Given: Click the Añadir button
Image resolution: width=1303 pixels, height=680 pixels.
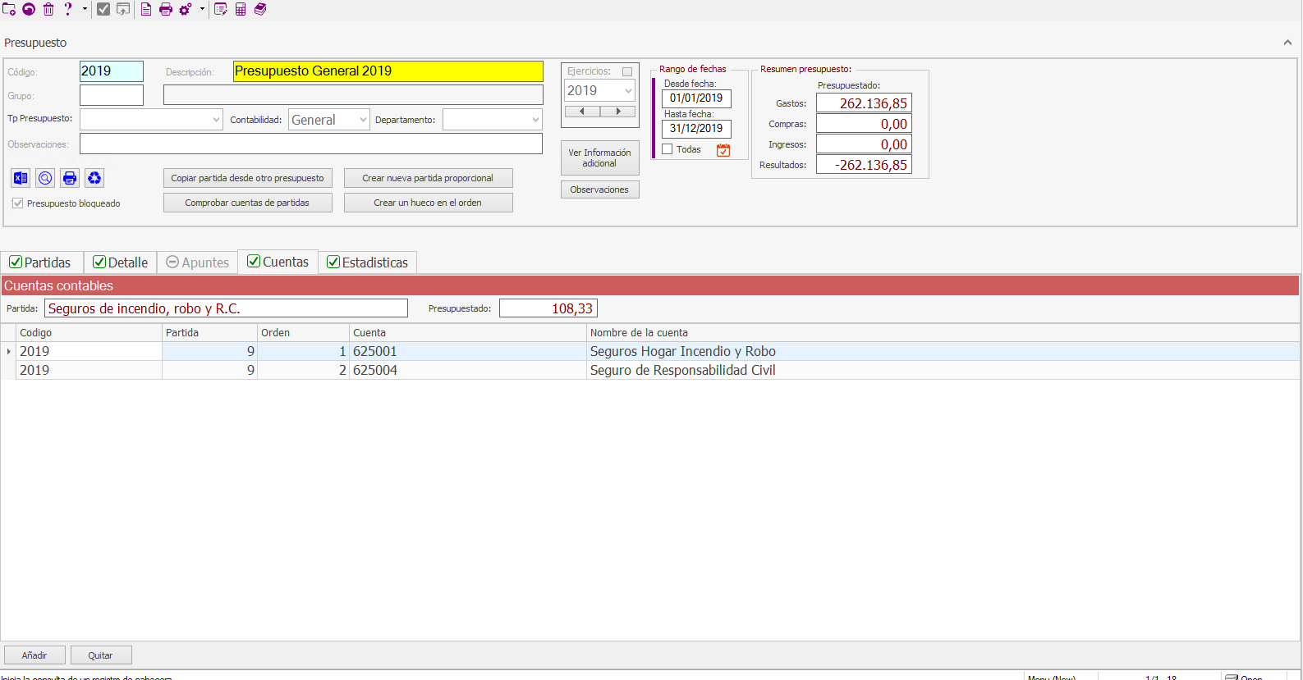Looking at the screenshot, I should [34, 655].
